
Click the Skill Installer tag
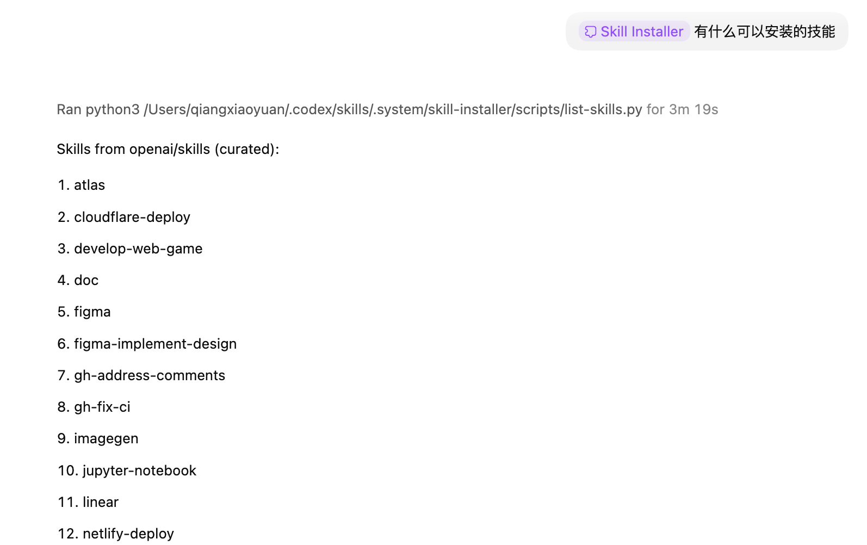point(634,32)
